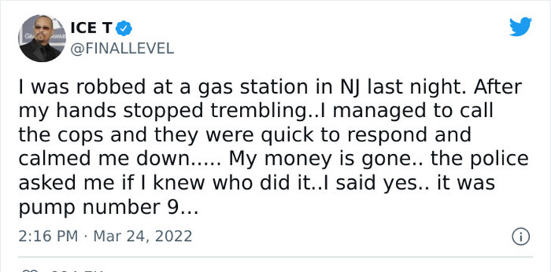Image resolution: width=551 pixels, height=272 pixels.
Task: Click the words 'calmed me down'
Action: pyautogui.click(x=103, y=159)
